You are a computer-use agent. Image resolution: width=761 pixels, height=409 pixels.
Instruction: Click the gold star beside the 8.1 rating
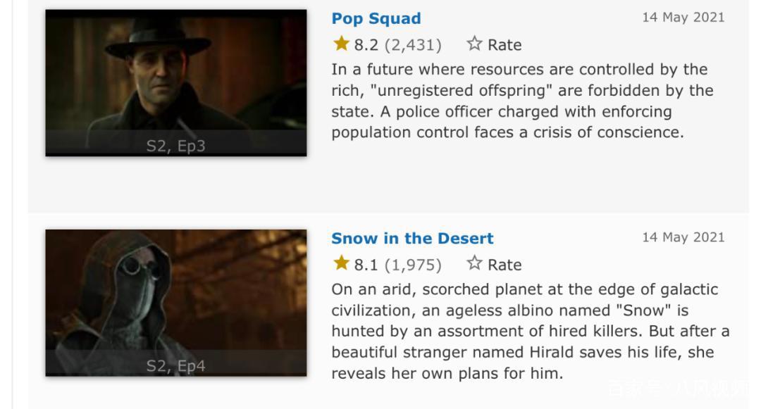(342, 264)
